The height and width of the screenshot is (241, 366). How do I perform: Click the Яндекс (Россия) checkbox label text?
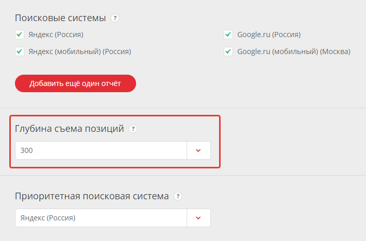[x=56, y=35]
